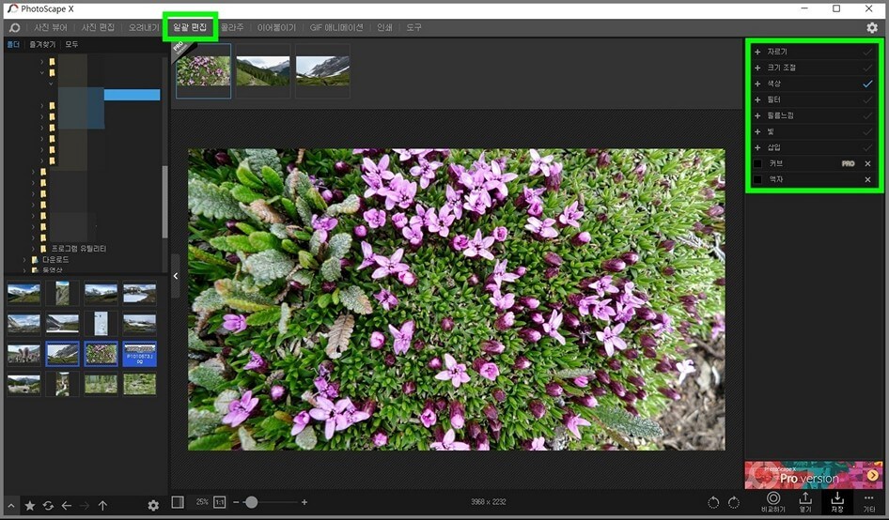Click the 25% zoom value

[x=202, y=502]
